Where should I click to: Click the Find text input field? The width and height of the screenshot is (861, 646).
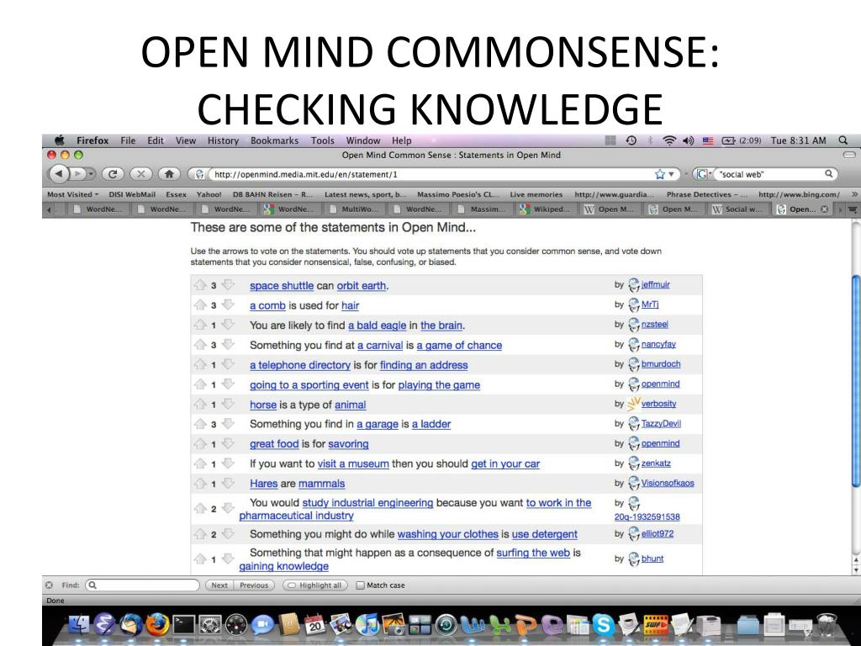tap(143, 585)
